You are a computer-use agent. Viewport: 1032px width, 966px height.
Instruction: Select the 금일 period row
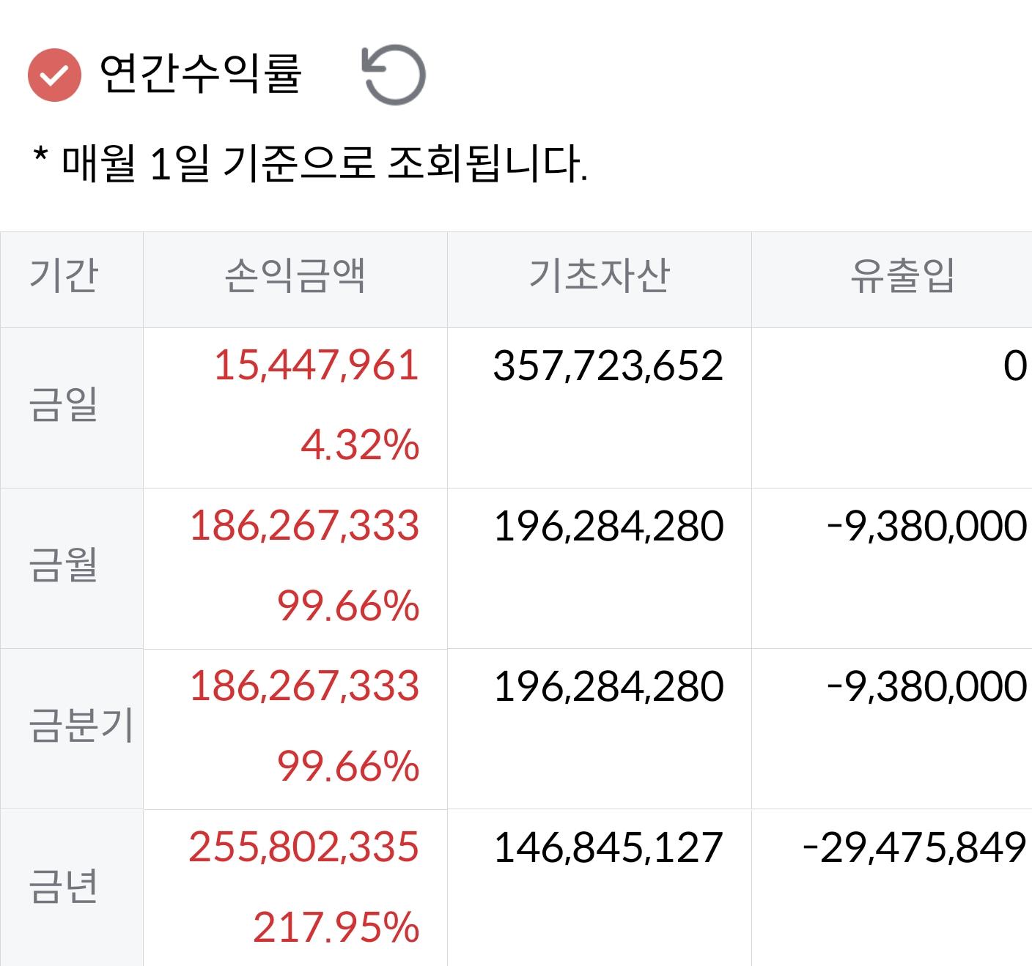point(65,404)
